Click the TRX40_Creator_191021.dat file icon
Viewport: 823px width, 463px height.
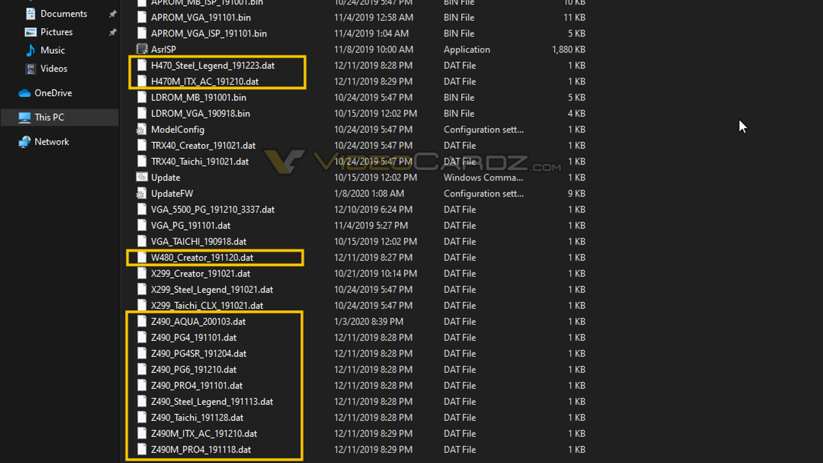(x=142, y=146)
